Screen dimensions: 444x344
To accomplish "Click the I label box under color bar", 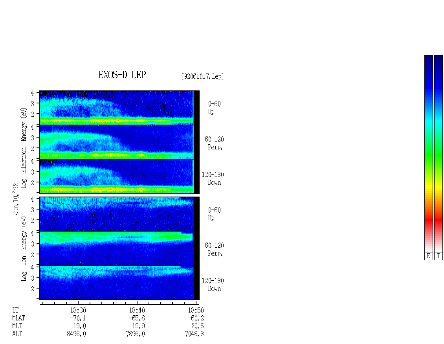I will (x=438, y=256).
